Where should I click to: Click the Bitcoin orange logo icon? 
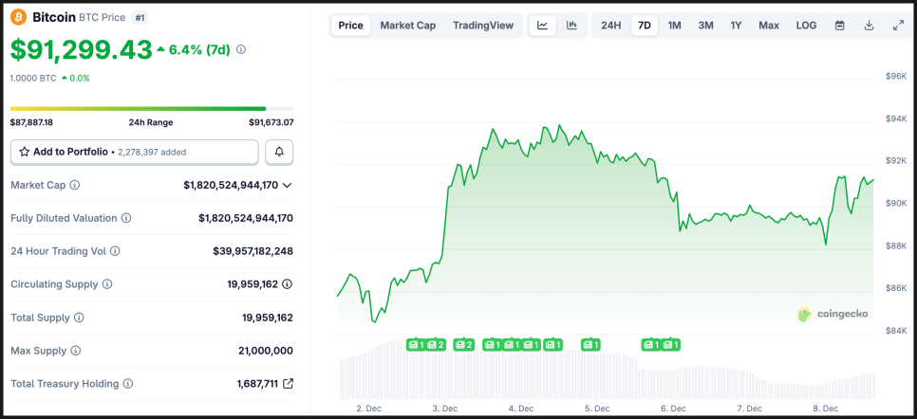19,17
